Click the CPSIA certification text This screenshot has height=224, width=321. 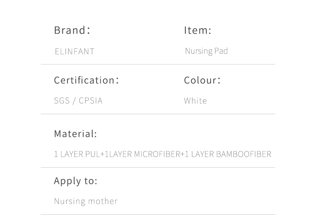pos(91,101)
